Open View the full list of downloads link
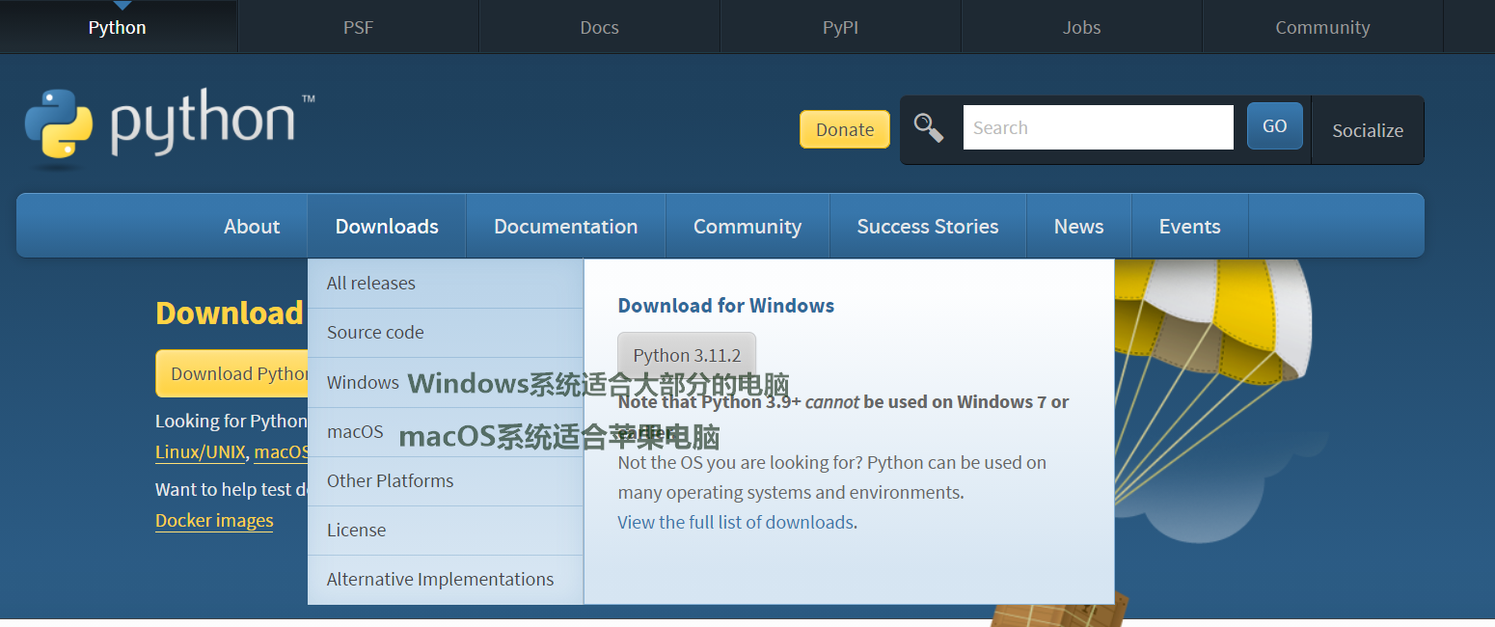 [x=736, y=522]
